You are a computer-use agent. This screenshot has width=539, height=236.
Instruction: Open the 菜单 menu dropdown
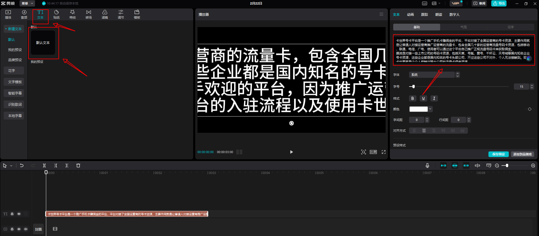tap(27, 3)
